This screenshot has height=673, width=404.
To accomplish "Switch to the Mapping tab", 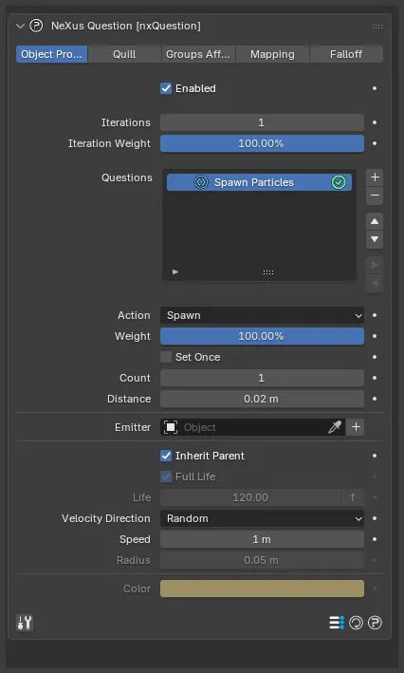I will coord(272,54).
